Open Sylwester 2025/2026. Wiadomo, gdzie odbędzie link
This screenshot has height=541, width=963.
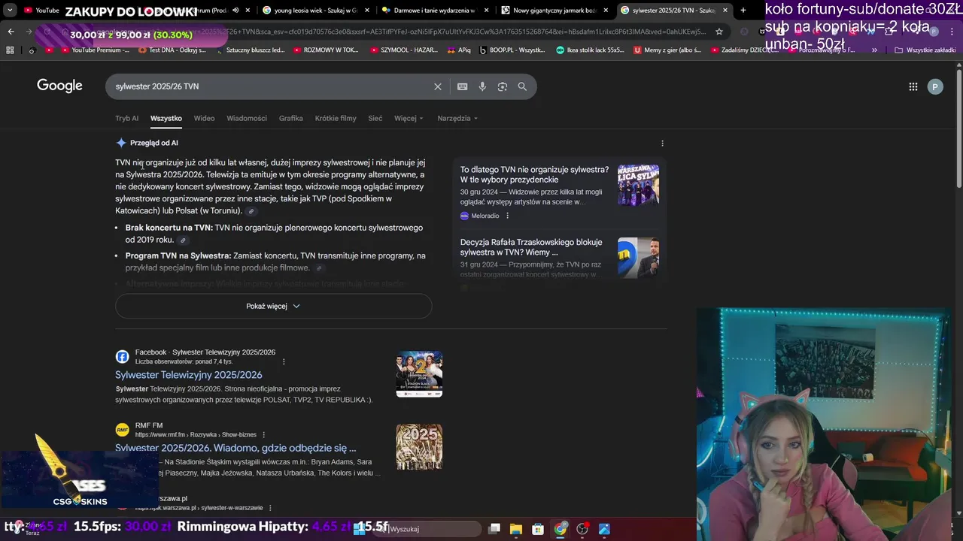(x=235, y=448)
